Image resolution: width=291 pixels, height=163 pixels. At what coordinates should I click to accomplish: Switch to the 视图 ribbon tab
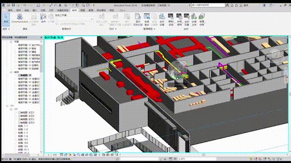point(83,10)
